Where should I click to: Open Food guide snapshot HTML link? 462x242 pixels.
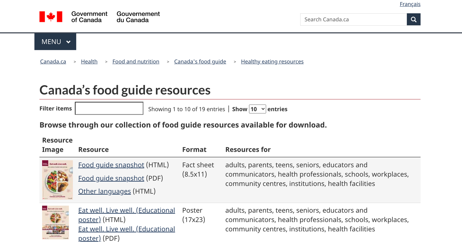[111, 165]
